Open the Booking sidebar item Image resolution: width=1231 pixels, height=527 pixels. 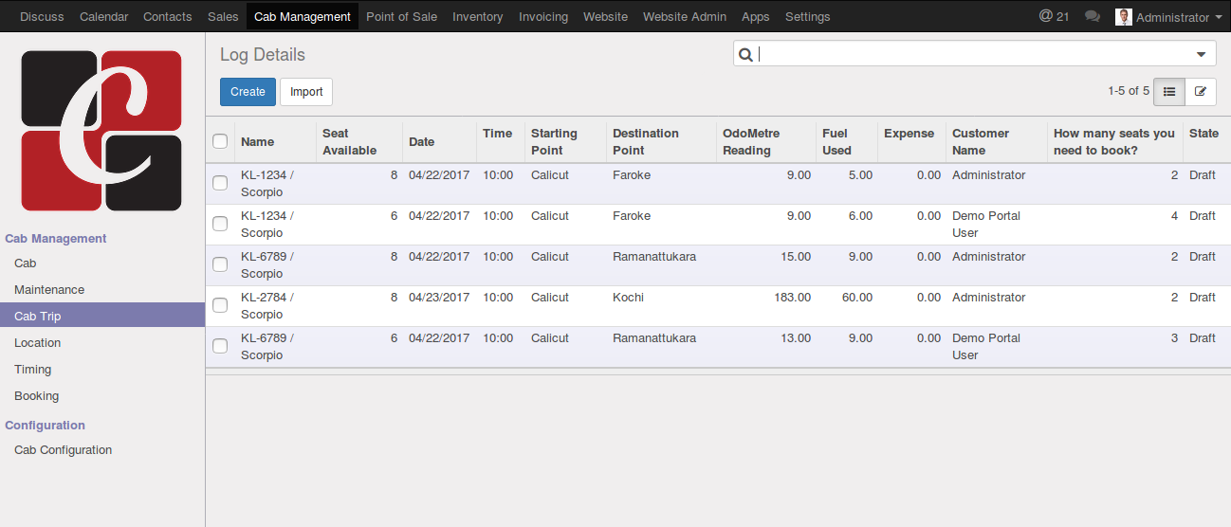point(37,396)
